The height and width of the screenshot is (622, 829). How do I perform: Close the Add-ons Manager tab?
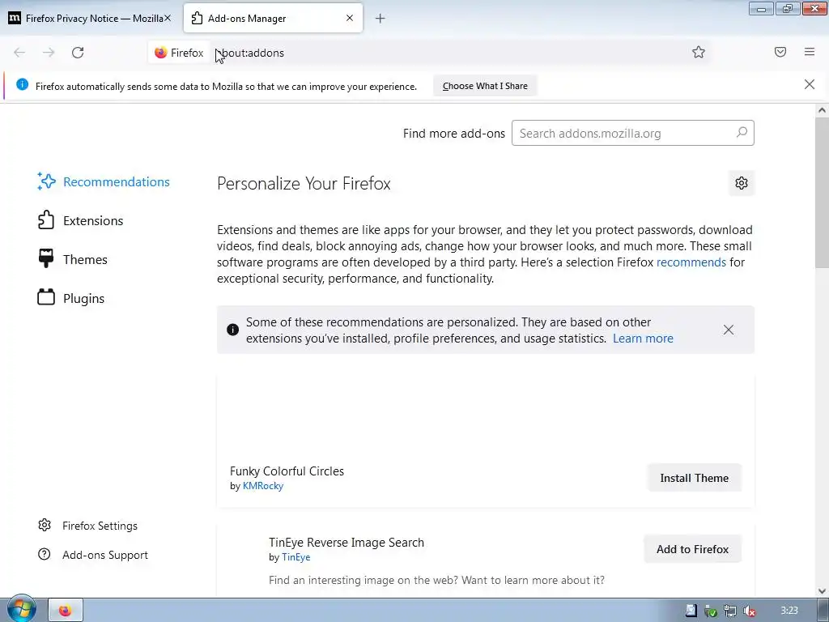350,18
